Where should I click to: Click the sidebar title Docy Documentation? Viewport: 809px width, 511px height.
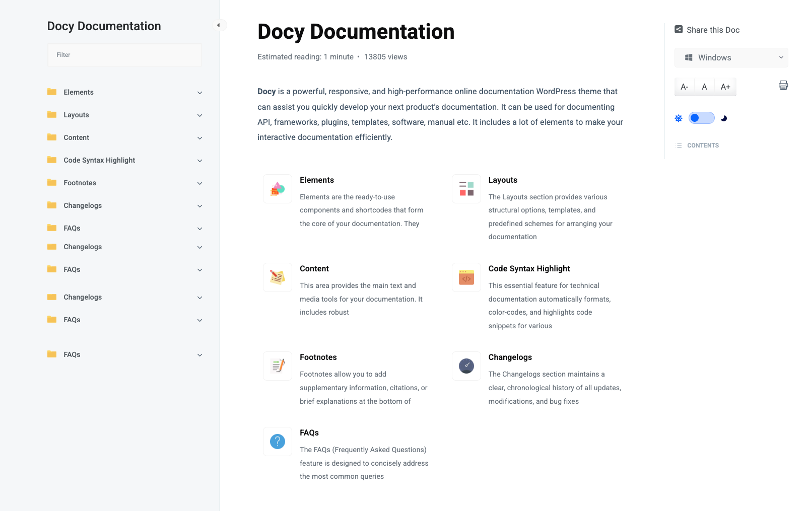(104, 26)
